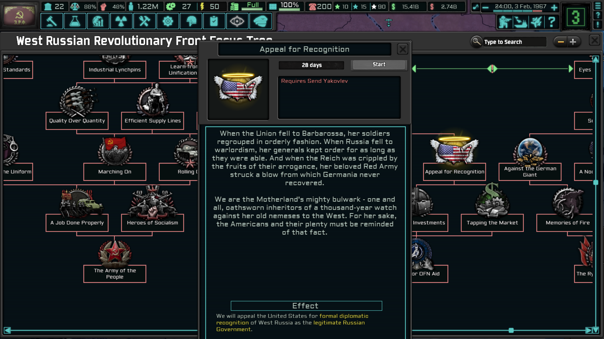Open construction hammer and wrench icon

coord(144,21)
